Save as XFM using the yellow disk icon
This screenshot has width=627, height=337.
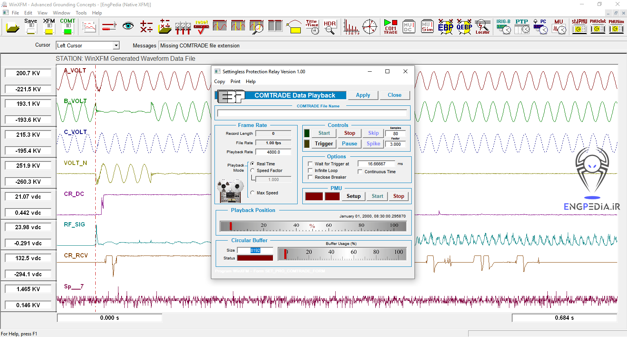tap(49, 27)
